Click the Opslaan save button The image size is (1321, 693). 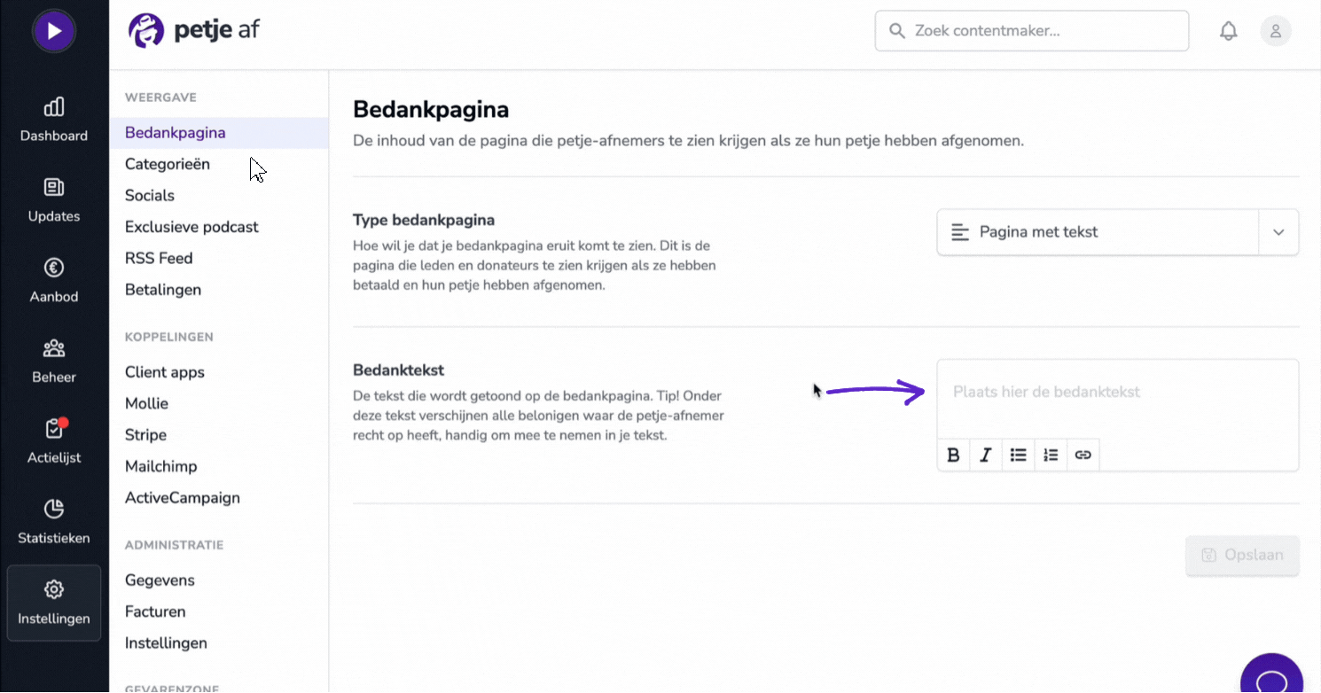point(1242,556)
